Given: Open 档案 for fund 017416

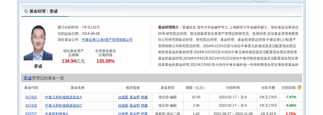Looking at the screenshot, I should point(144,106).
